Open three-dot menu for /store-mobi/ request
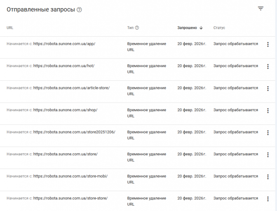 coord(268,177)
